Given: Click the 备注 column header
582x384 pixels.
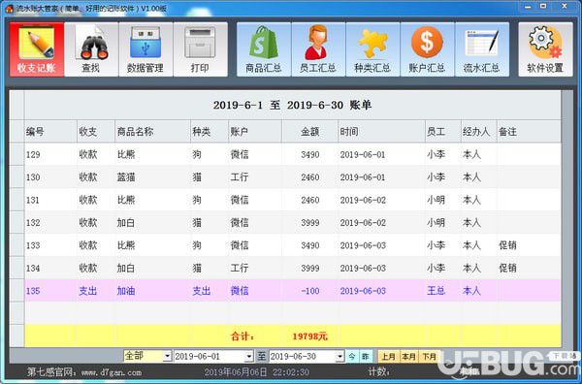Looking at the screenshot, I should pos(529,131).
